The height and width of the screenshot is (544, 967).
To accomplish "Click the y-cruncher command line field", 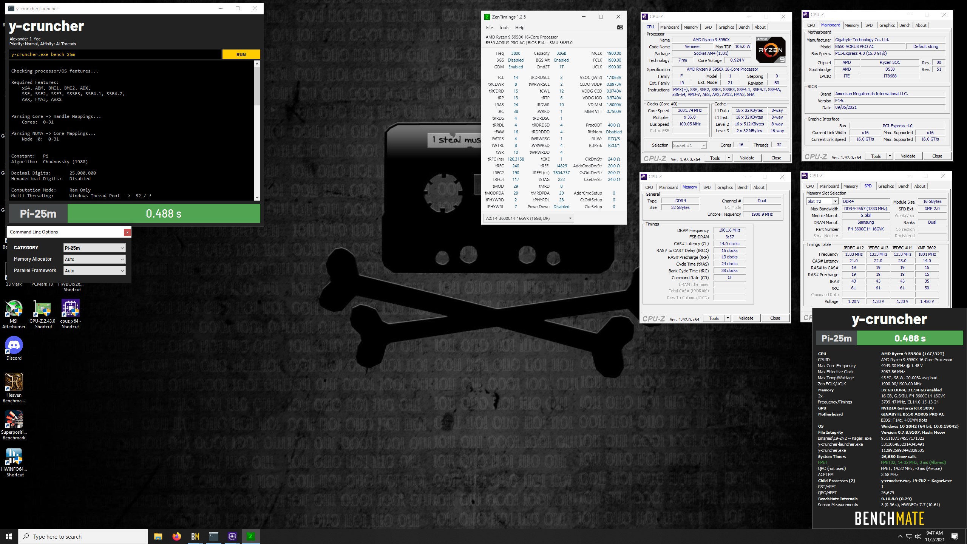I will pyautogui.click(x=115, y=54).
